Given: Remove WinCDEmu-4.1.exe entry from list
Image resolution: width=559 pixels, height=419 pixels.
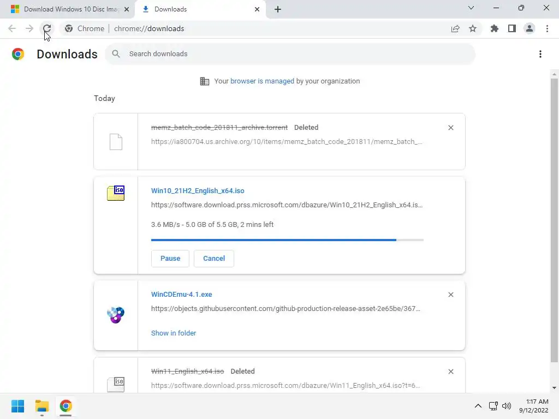Looking at the screenshot, I should click(450, 295).
